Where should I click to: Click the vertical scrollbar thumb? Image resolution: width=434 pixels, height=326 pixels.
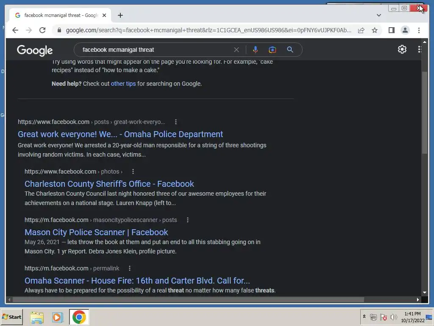[x=425, y=112]
